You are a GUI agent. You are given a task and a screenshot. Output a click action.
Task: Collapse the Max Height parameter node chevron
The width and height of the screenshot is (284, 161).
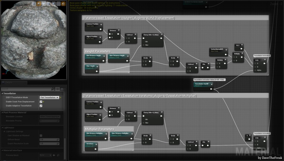tap(97, 67)
